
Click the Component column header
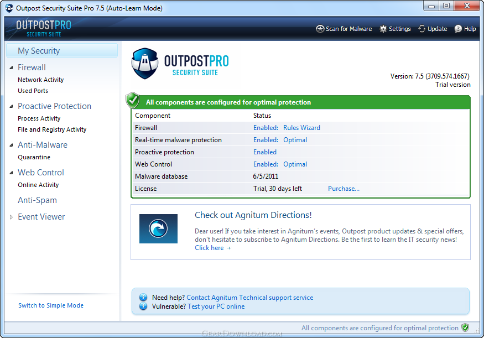153,116
